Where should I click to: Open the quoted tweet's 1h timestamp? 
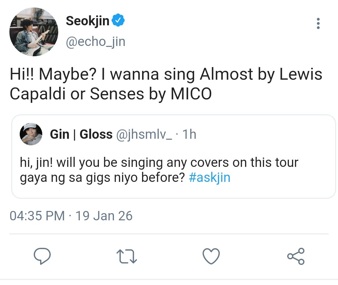tap(189, 134)
